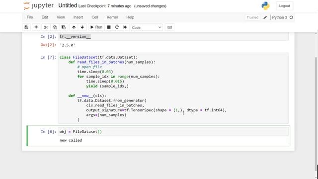Click the kernel idle circle indicator

291,17
